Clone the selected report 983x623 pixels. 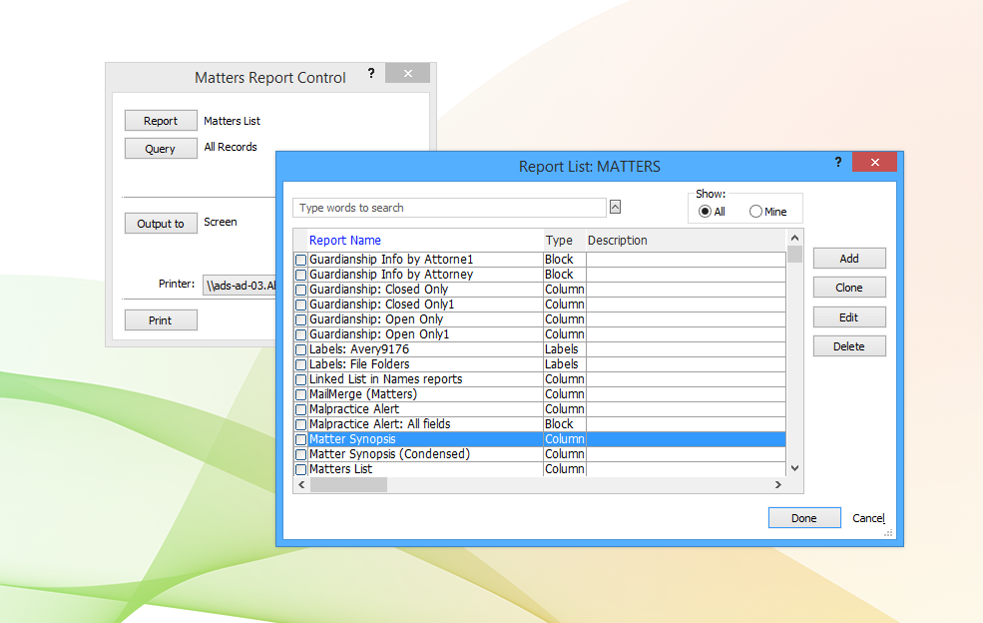pos(848,287)
